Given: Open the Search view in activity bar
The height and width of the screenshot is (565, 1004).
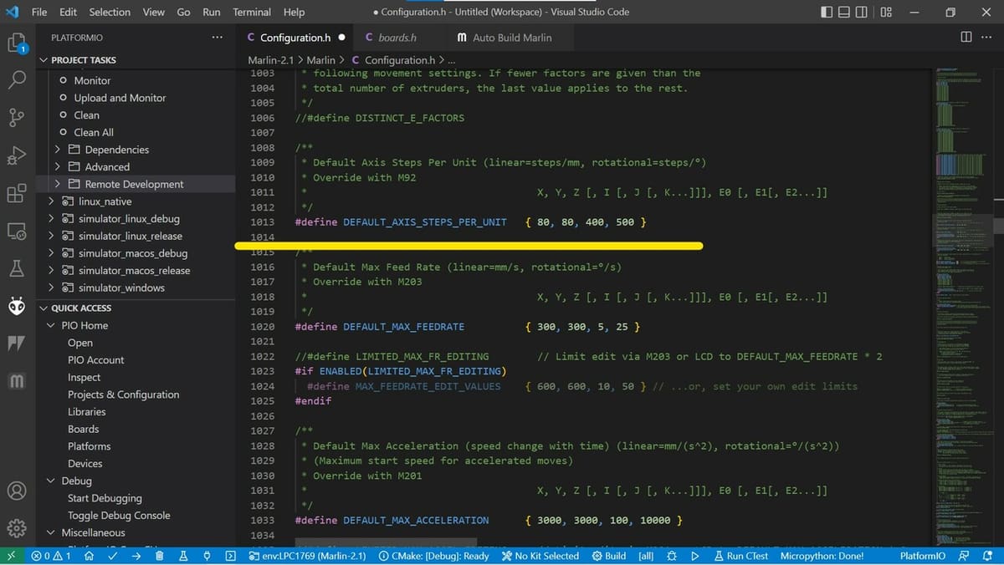Looking at the screenshot, I should tap(17, 81).
